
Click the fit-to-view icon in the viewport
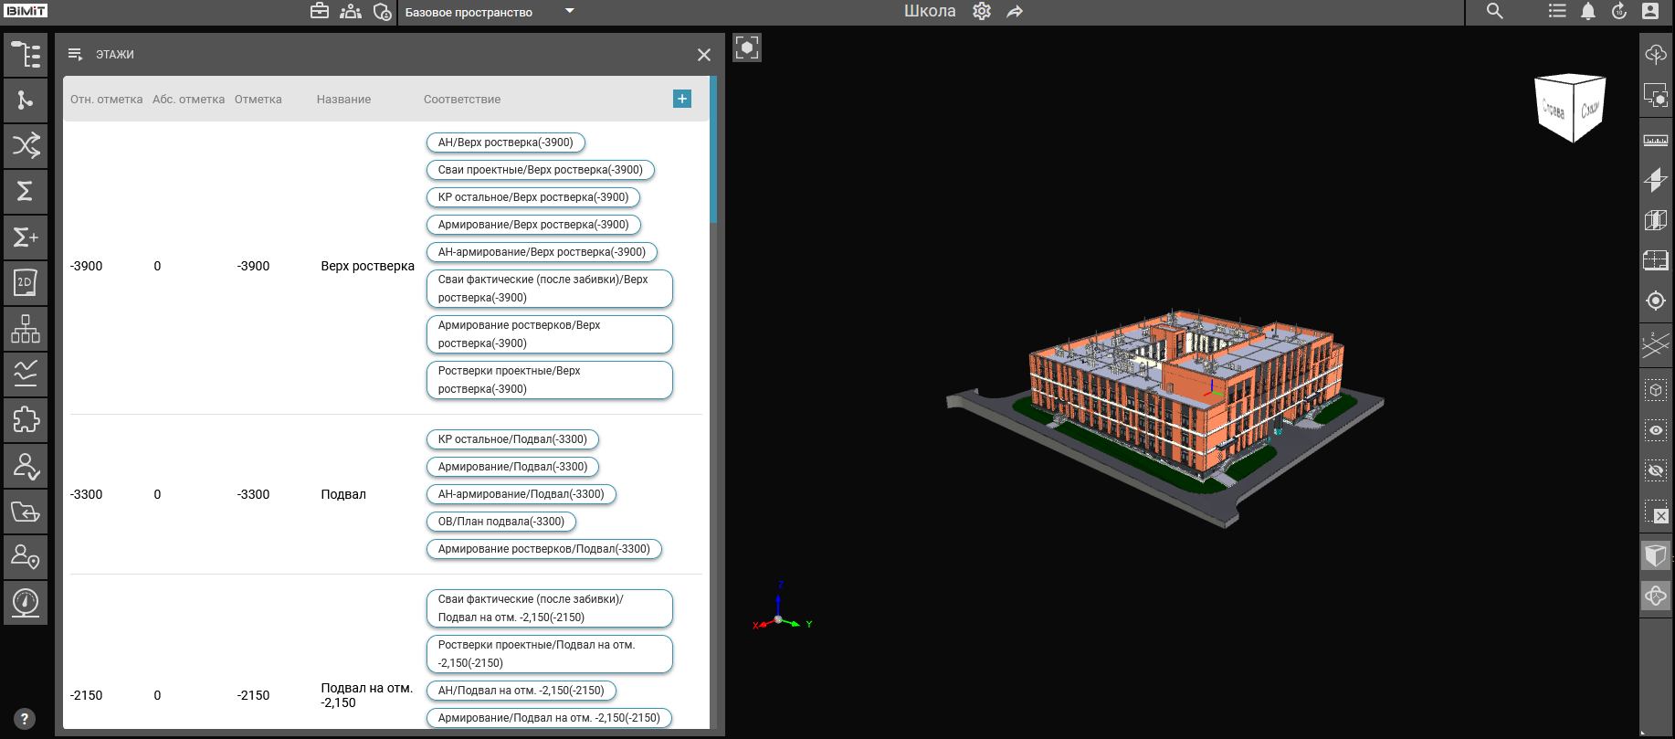746,48
